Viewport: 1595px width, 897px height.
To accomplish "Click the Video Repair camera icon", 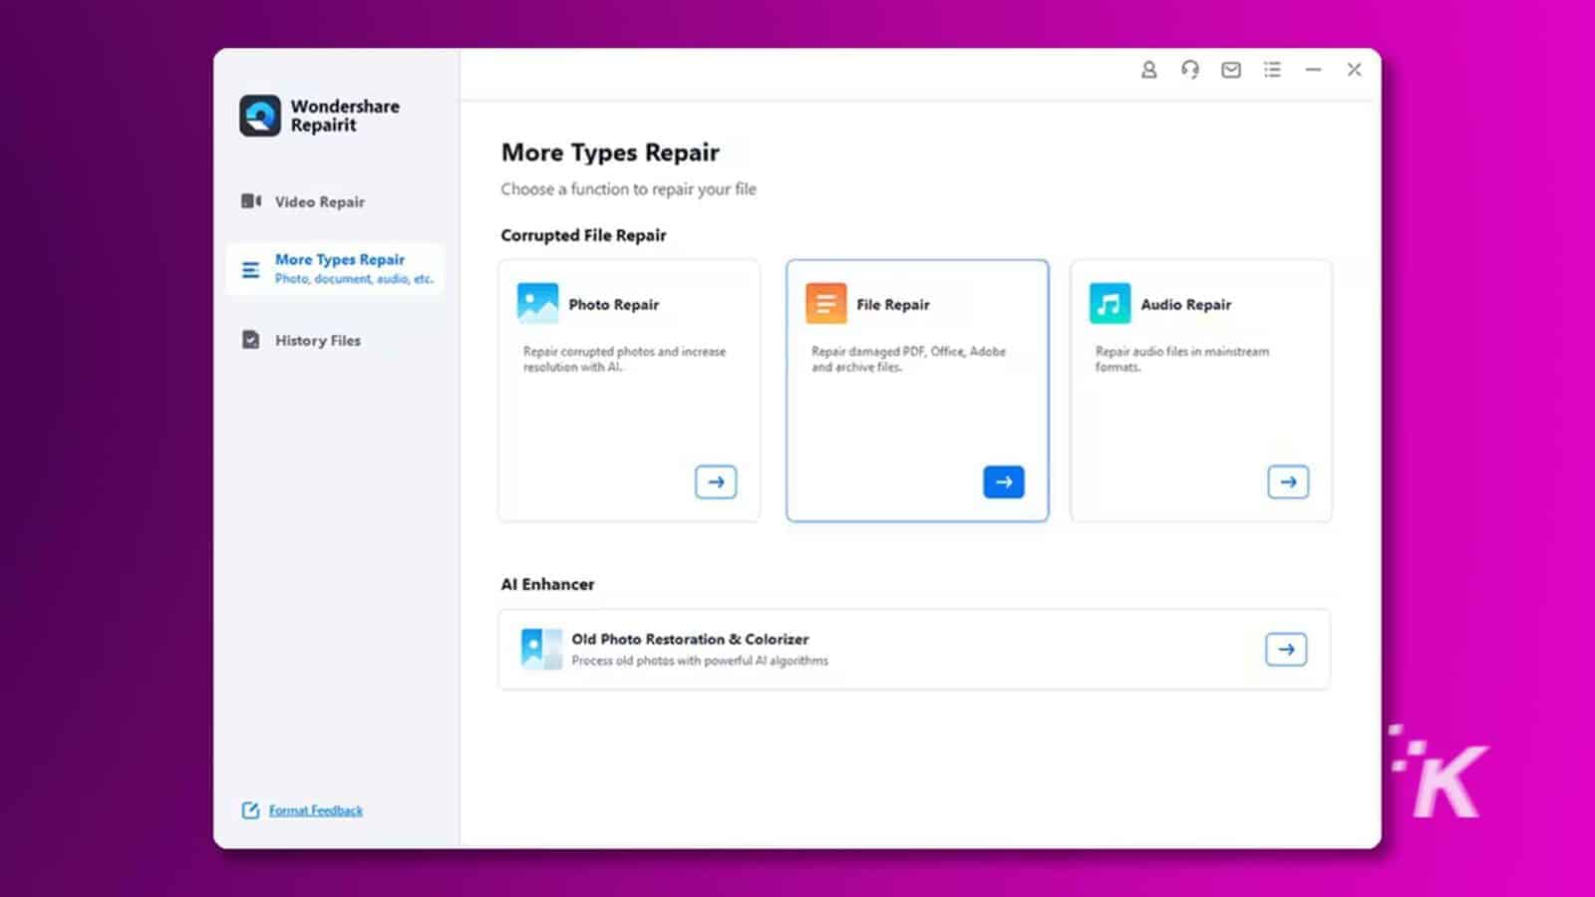I will (251, 201).
